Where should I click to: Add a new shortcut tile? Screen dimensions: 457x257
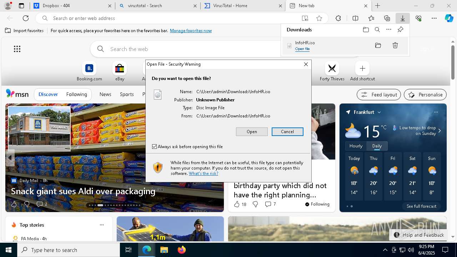pos(362,71)
